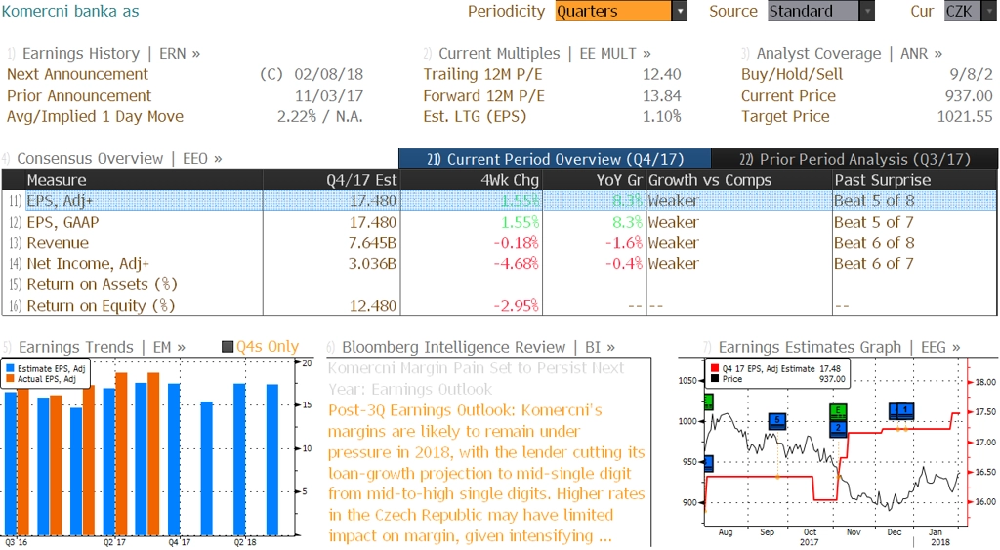Click the Komercni Margin Pain headline
This screenshot has height=550, width=1000.
(476, 378)
